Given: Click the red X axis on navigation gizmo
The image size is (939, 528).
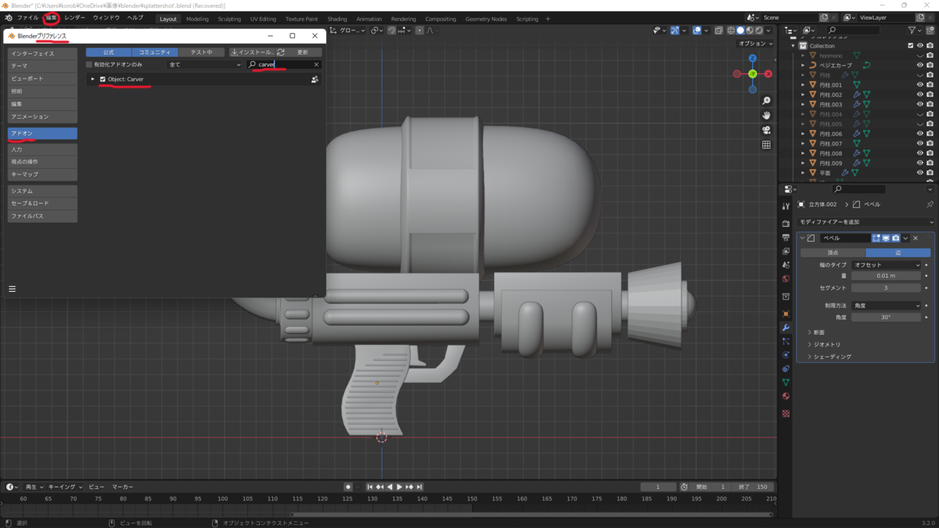Looking at the screenshot, I should coord(768,74).
